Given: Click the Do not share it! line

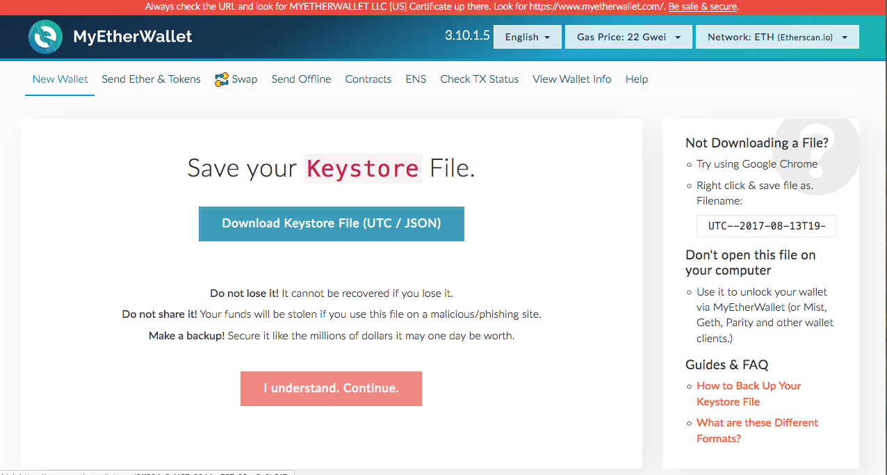Looking at the screenshot, I should [332, 314].
